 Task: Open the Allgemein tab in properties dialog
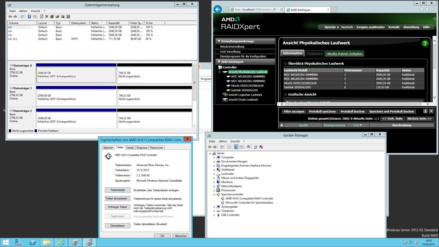tap(108, 148)
